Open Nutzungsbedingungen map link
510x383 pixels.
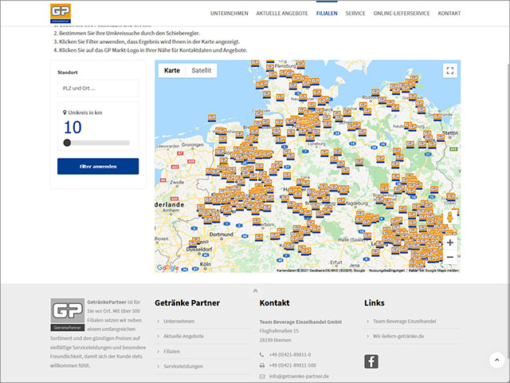click(x=386, y=270)
